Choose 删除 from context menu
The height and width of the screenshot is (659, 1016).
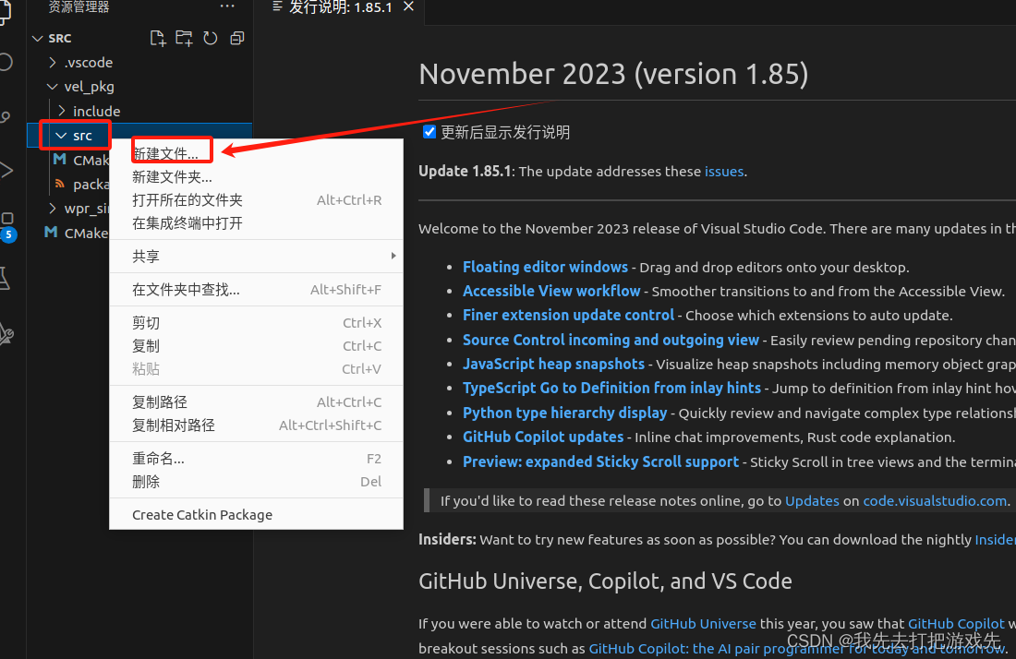(x=256, y=482)
